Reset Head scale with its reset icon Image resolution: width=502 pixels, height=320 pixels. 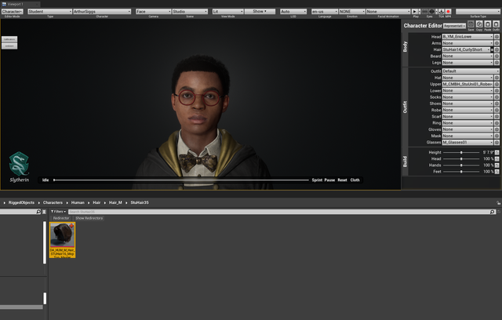pos(497,159)
